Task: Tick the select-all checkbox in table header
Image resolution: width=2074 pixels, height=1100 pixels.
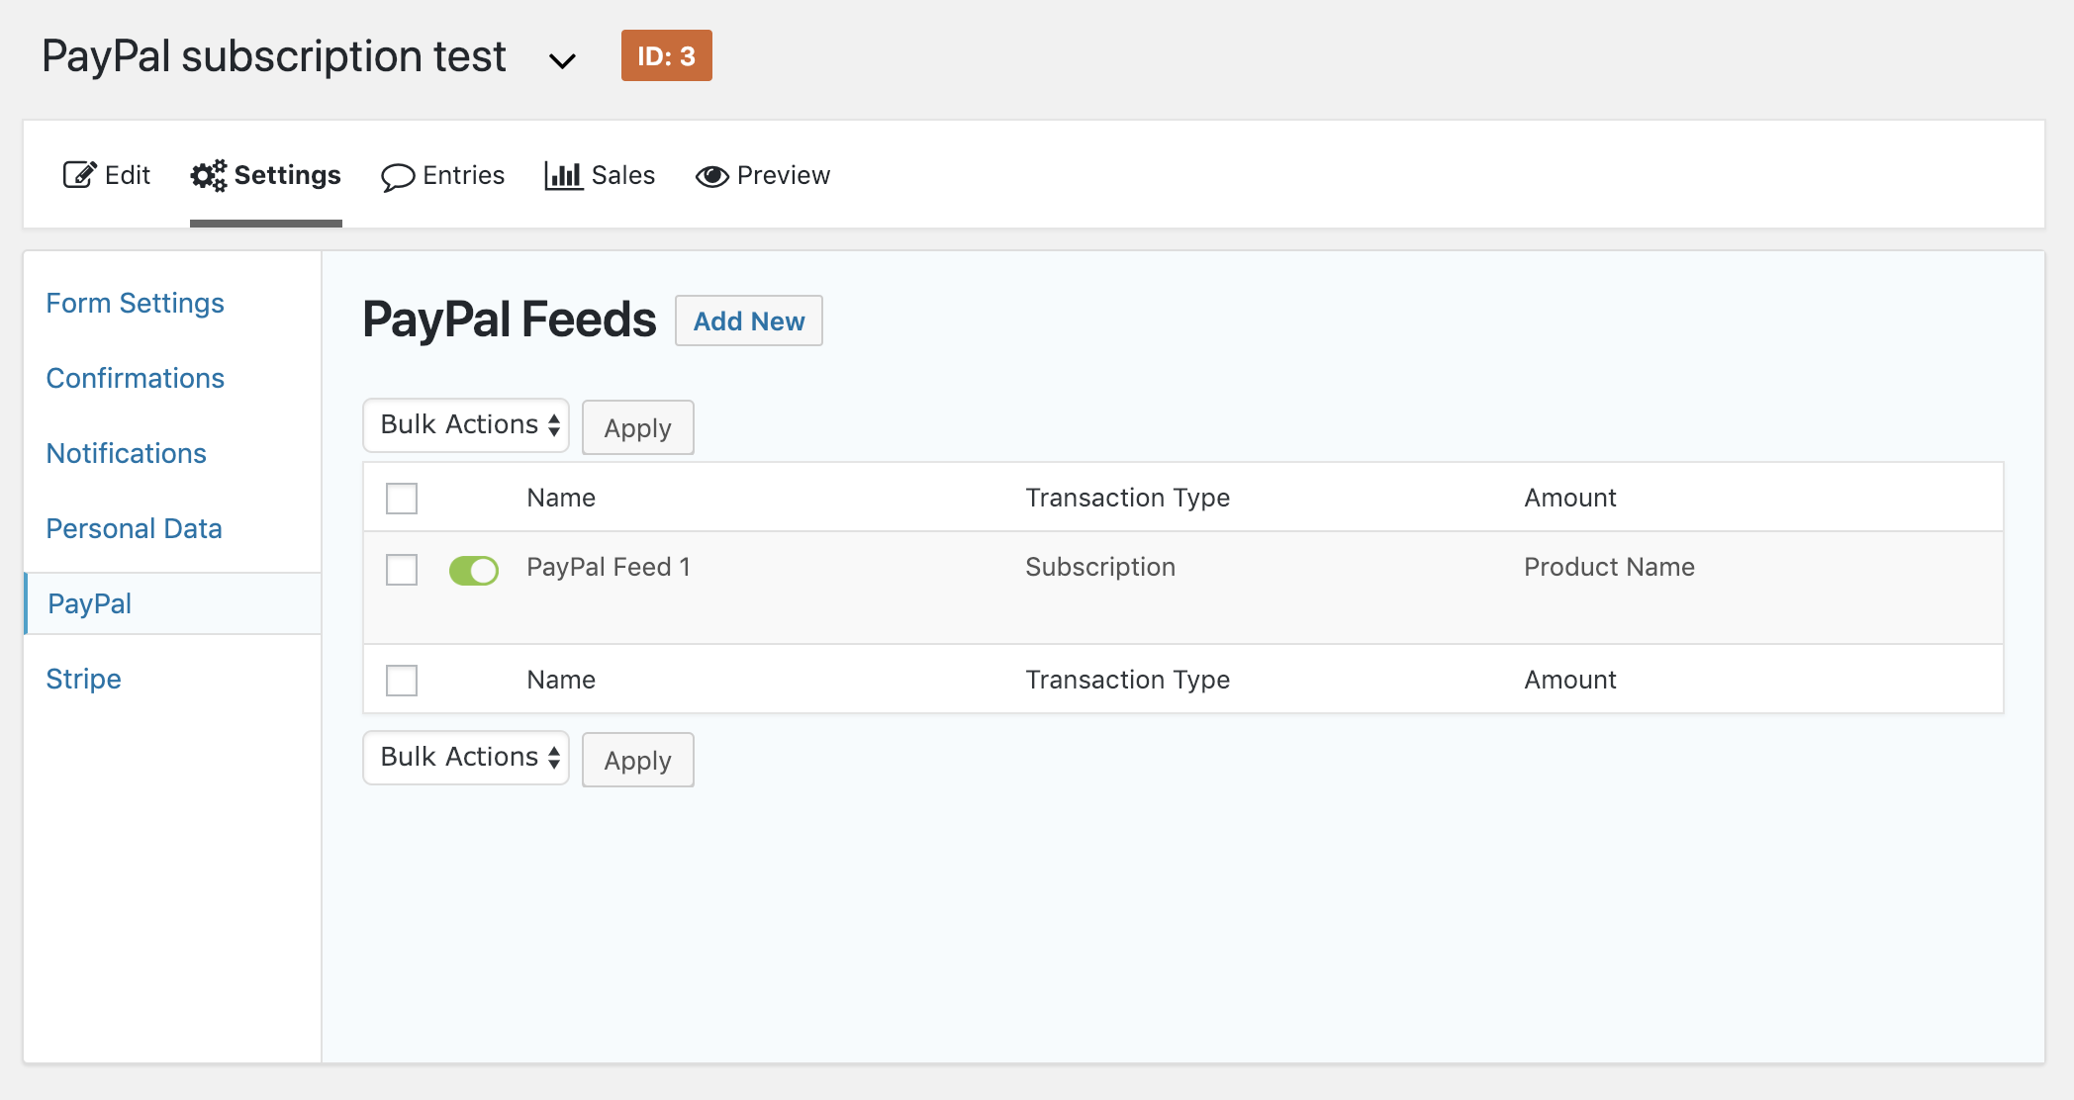Action: (402, 498)
